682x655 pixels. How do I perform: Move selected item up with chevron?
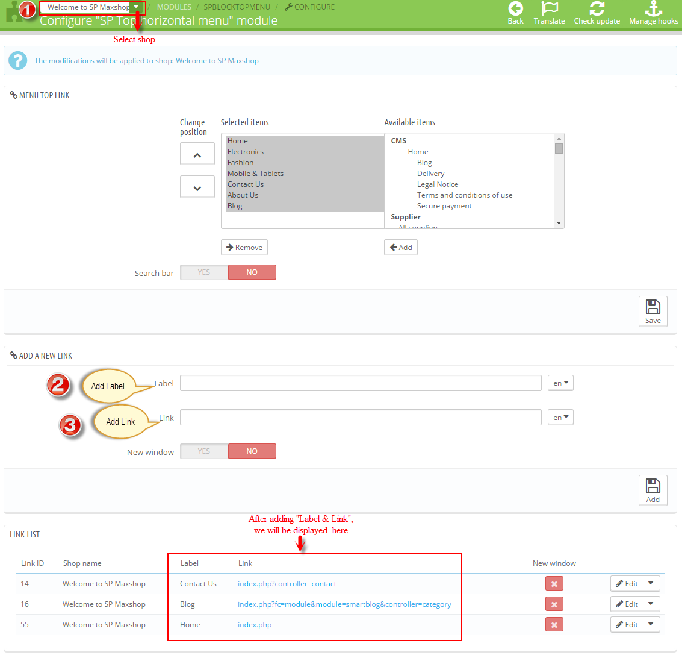197,154
